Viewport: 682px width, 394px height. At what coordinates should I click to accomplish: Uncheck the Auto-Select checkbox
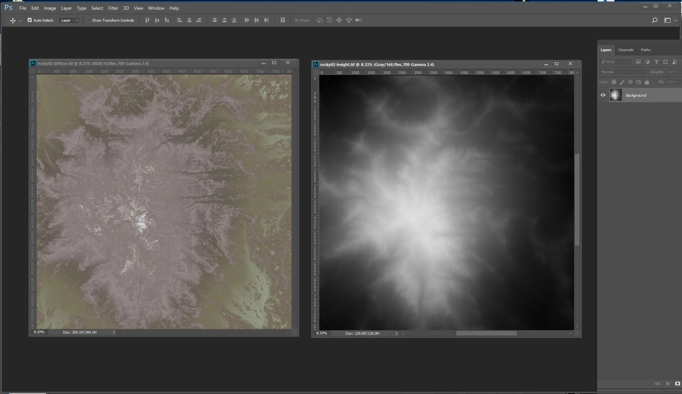tap(29, 20)
